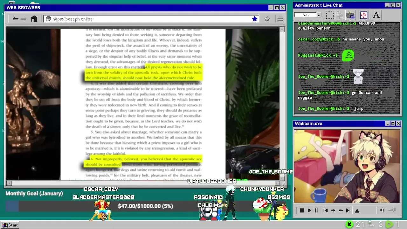407x229 pixels.
Task: Click the highlighted 'Not improperly, beloved' passage
Action: (143, 162)
